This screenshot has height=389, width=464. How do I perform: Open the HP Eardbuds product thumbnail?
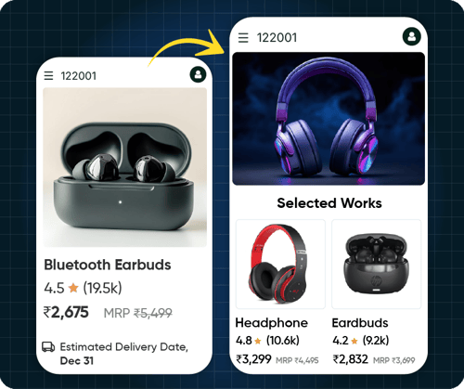(x=377, y=264)
